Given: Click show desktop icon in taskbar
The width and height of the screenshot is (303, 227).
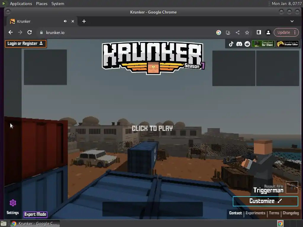Looking at the screenshot, I should pos(4,223).
